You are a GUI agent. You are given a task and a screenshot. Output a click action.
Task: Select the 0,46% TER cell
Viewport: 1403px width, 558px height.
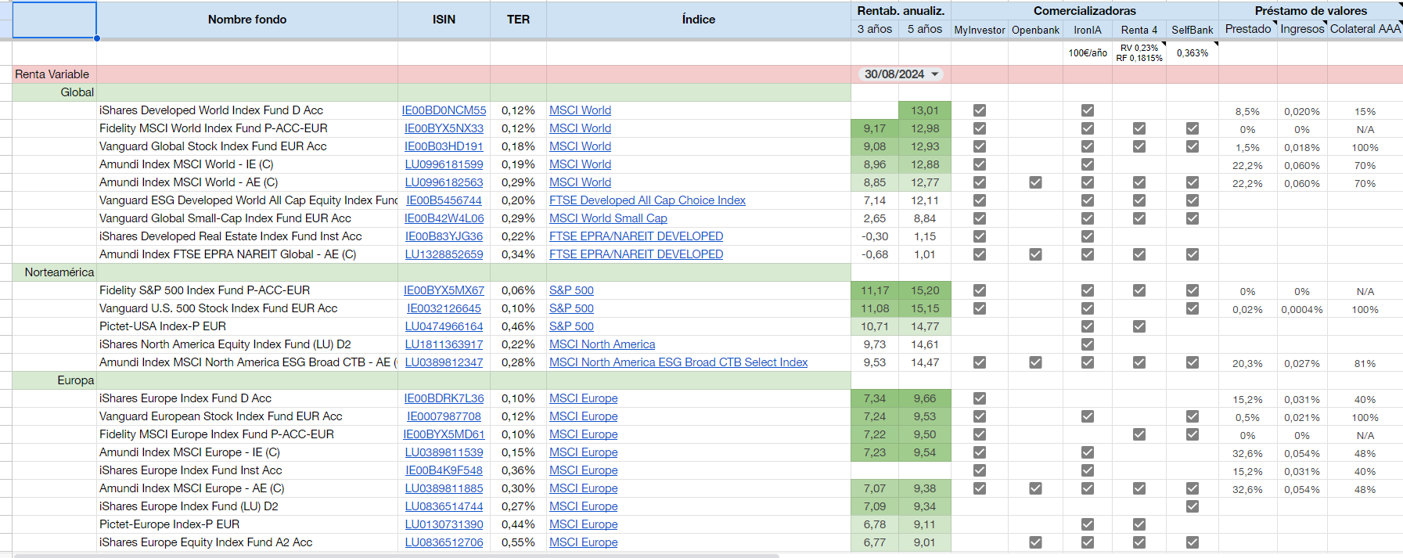click(x=518, y=326)
